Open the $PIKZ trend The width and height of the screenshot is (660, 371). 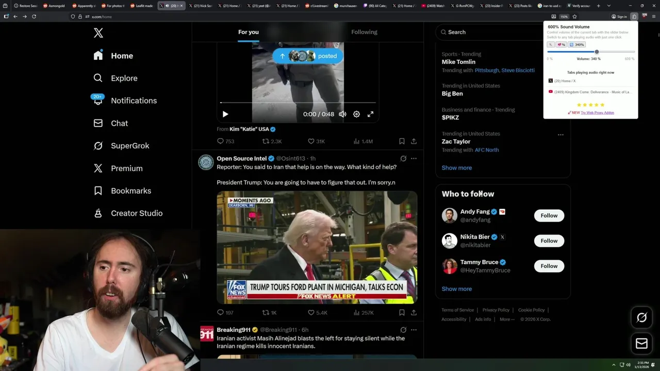450,117
